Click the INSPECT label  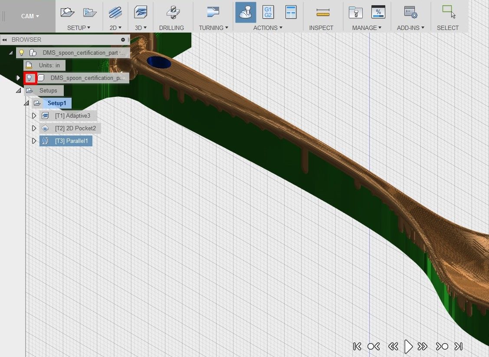(x=321, y=28)
